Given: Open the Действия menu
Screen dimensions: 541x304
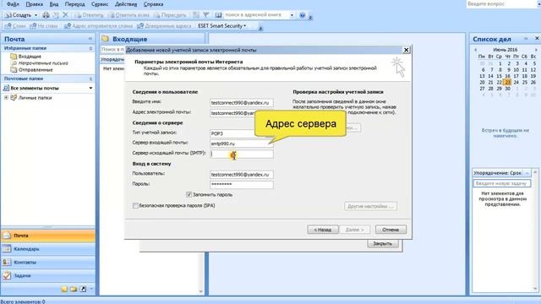Looking at the screenshot, I should 126,4.
